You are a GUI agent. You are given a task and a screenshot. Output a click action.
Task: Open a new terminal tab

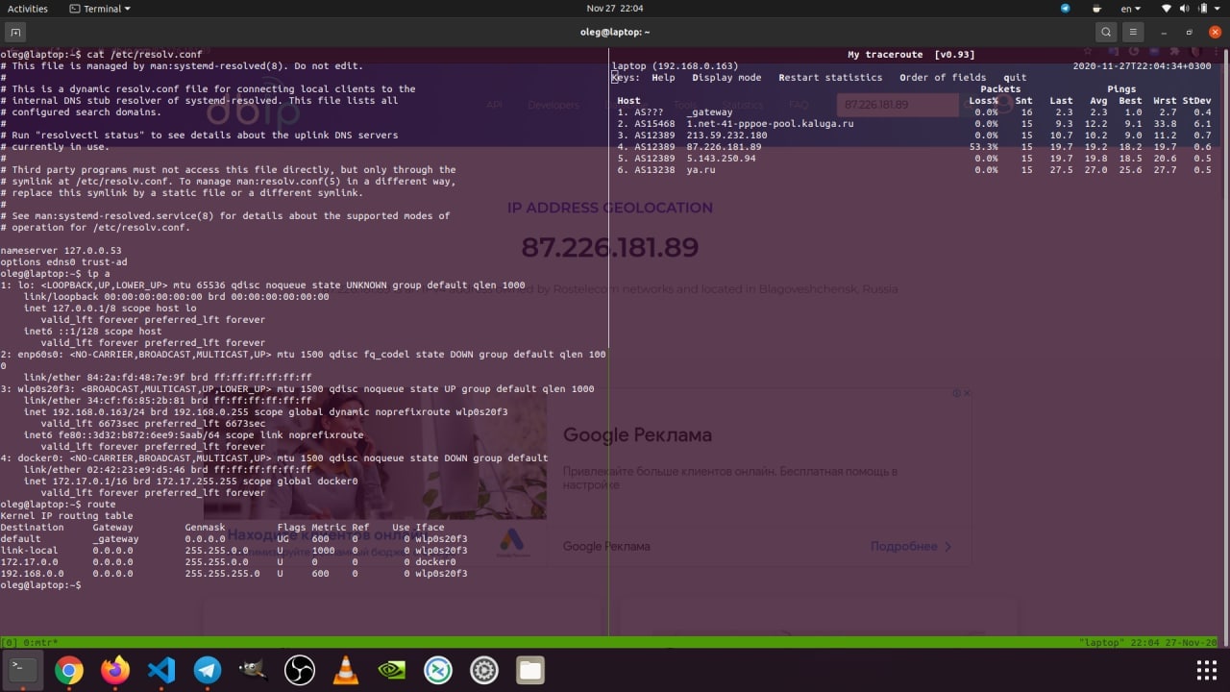click(15, 32)
